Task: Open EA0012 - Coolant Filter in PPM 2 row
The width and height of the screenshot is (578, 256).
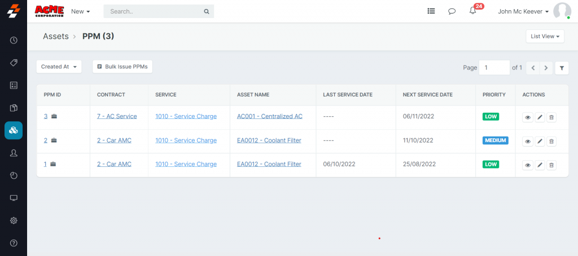Action: coord(269,140)
